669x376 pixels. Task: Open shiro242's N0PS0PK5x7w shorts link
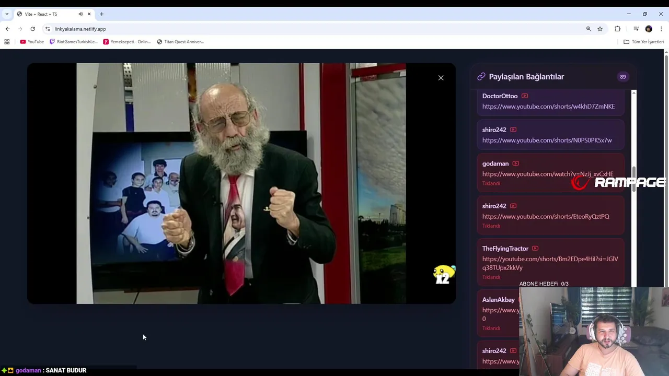(x=547, y=140)
